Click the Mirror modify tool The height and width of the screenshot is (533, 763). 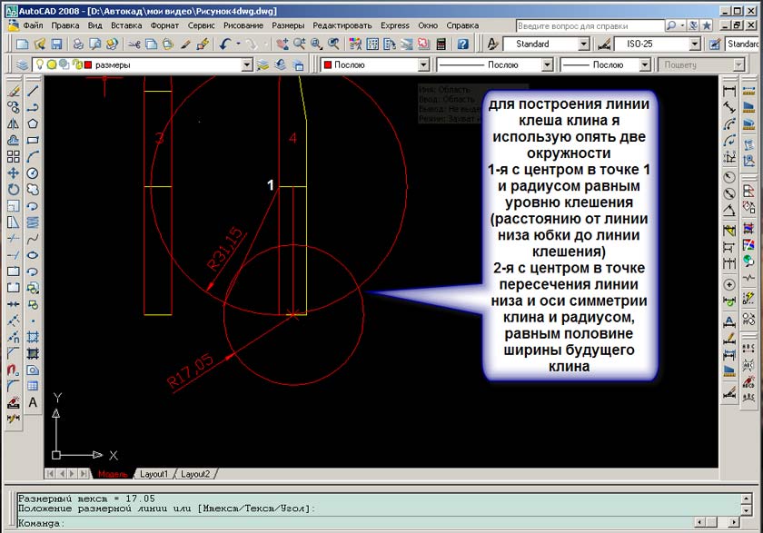pos(13,123)
